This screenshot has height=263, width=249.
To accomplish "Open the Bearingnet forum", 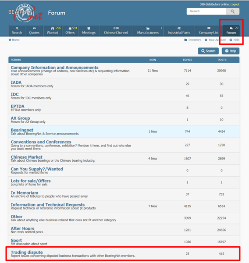I will point(22,130).
